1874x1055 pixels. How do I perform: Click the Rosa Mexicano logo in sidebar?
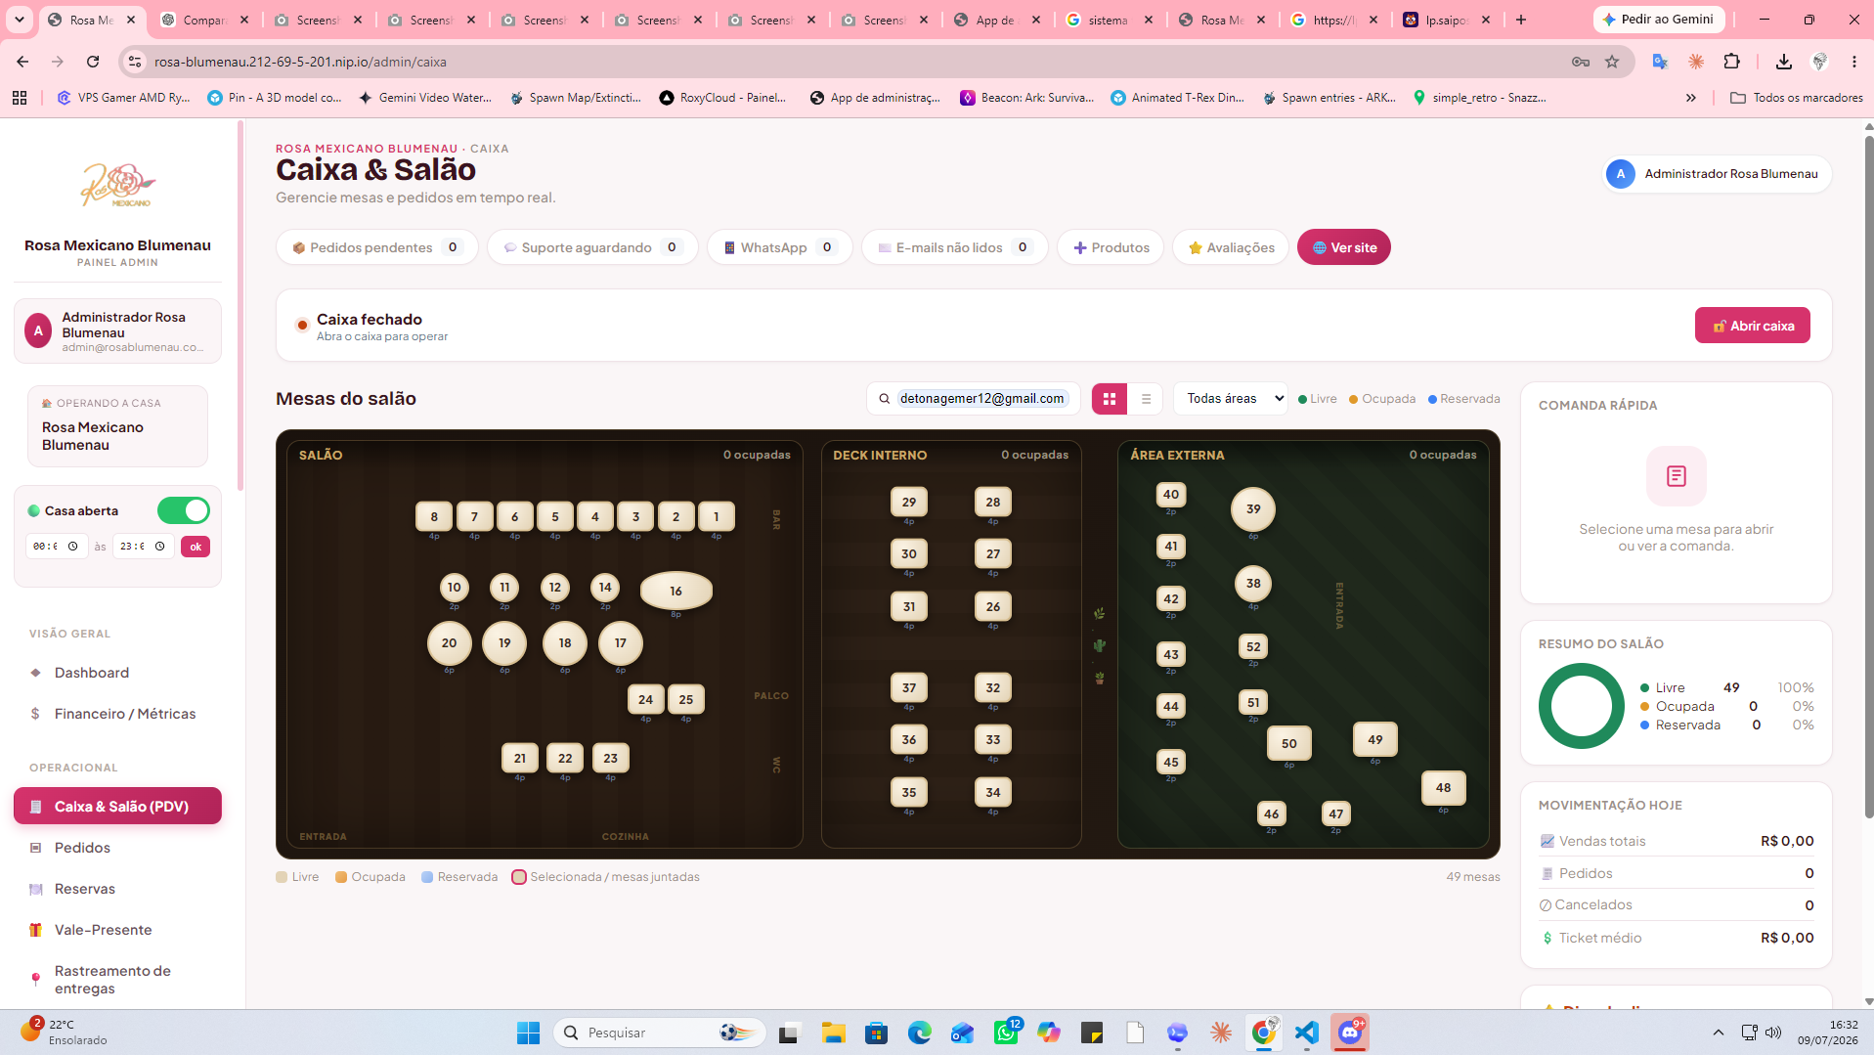coord(118,185)
